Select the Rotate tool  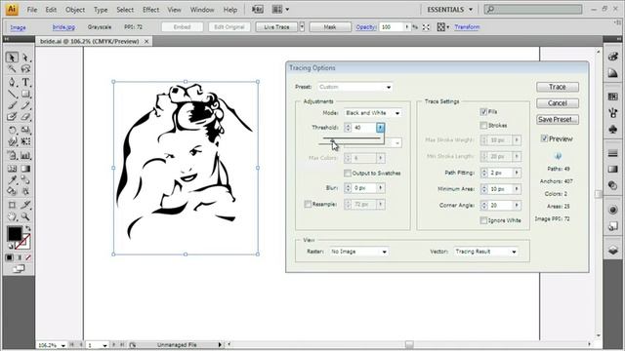[12, 130]
